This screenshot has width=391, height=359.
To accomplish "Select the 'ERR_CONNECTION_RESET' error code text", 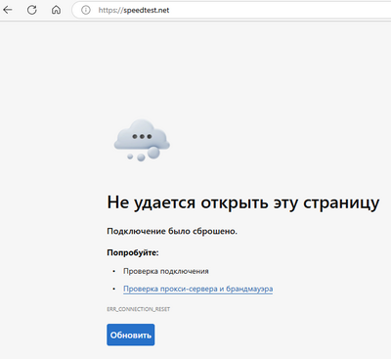I will point(139,309).
